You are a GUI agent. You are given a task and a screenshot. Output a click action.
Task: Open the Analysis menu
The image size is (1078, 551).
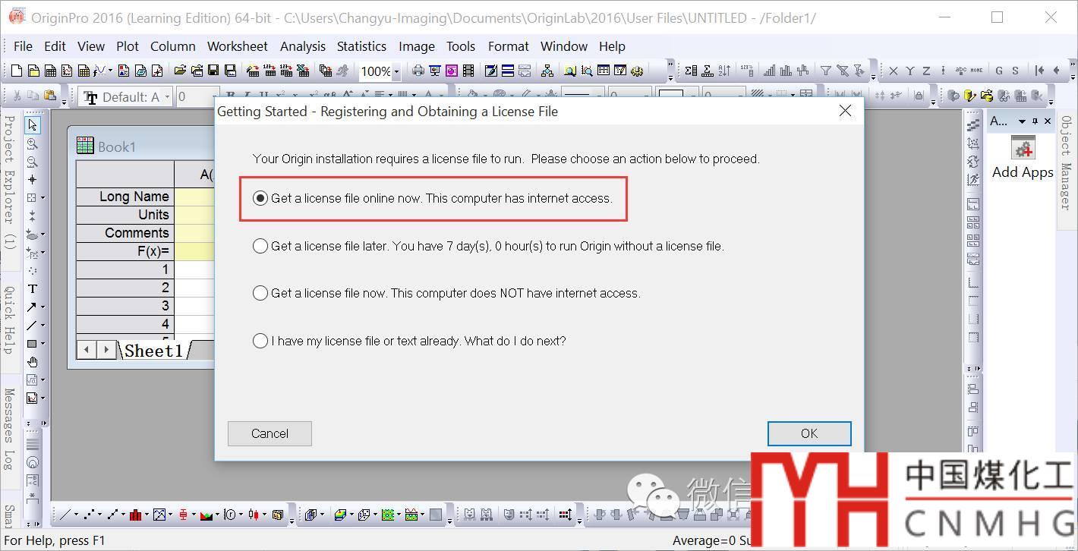(303, 46)
